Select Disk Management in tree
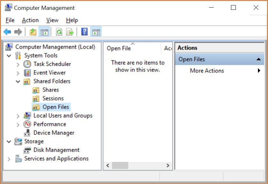The image size is (268, 184). click(x=56, y=150)
